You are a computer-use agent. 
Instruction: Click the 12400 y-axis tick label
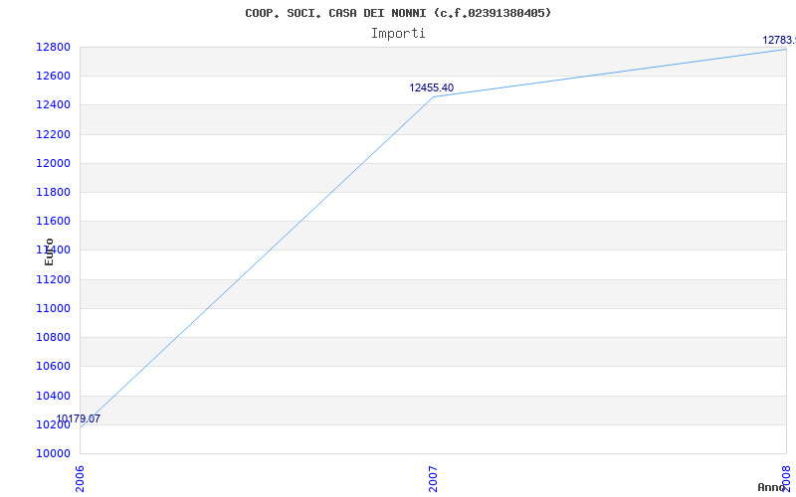point(53,105)
